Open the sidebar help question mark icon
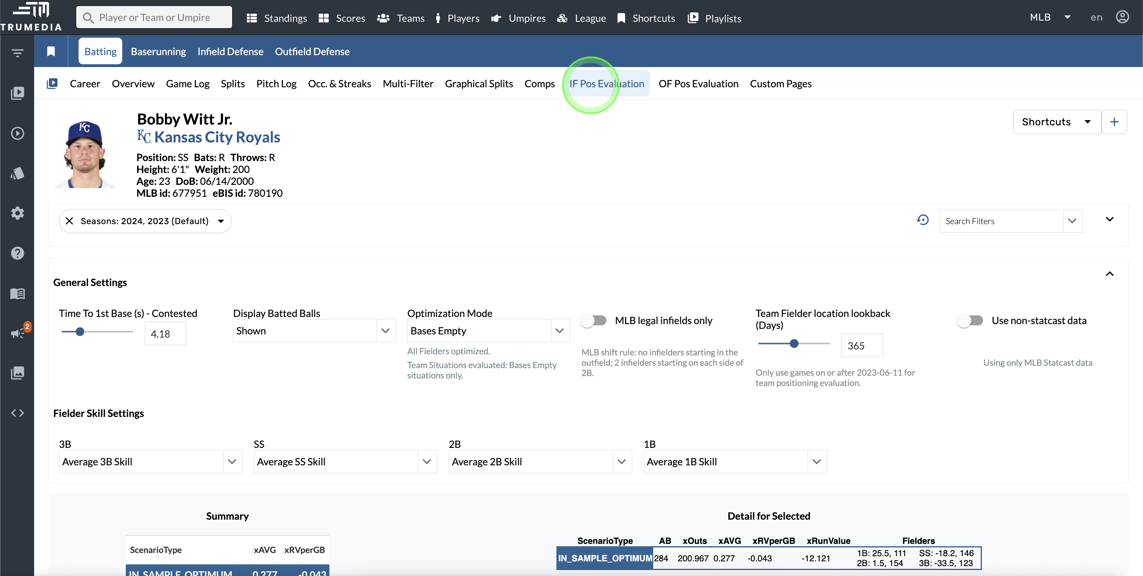Viewport: 1143px width, 576px height. (17, 253)
